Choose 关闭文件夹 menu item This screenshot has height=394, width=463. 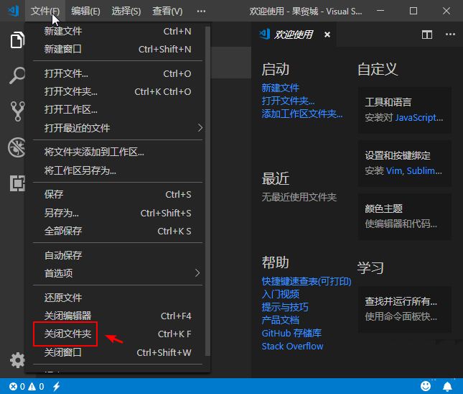click(118, 334)
